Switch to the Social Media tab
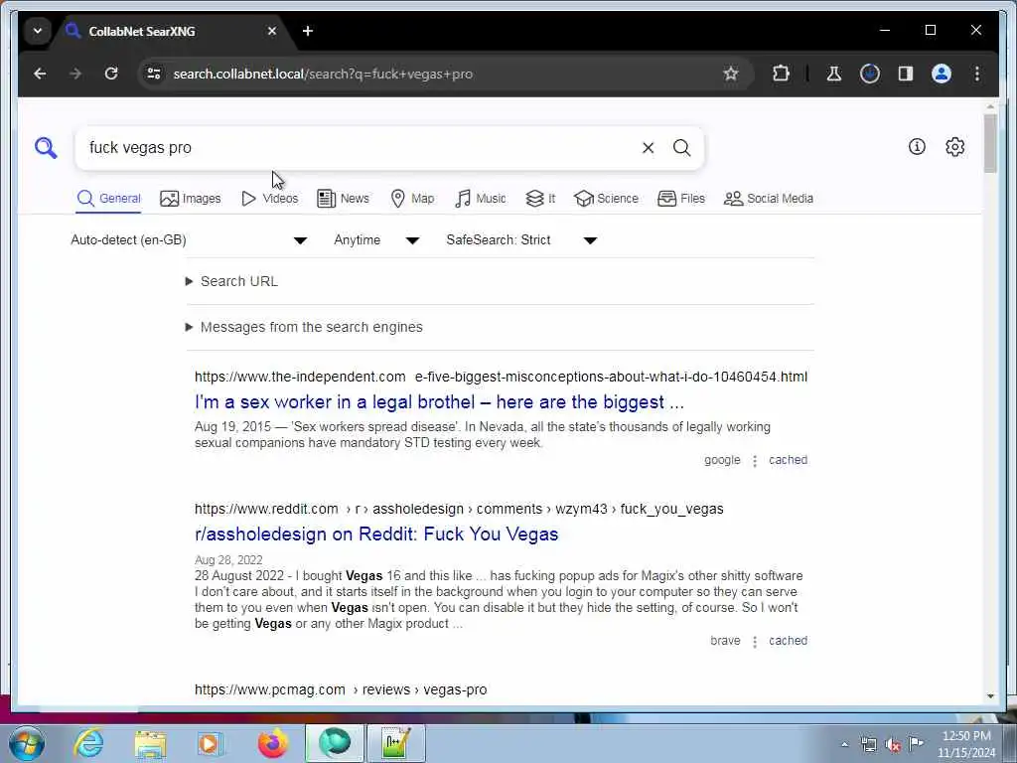 pos(769,199)
